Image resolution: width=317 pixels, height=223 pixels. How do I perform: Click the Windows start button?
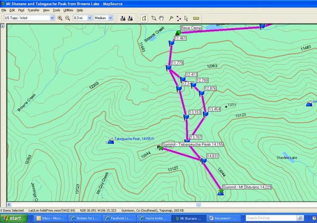point(14,218)
